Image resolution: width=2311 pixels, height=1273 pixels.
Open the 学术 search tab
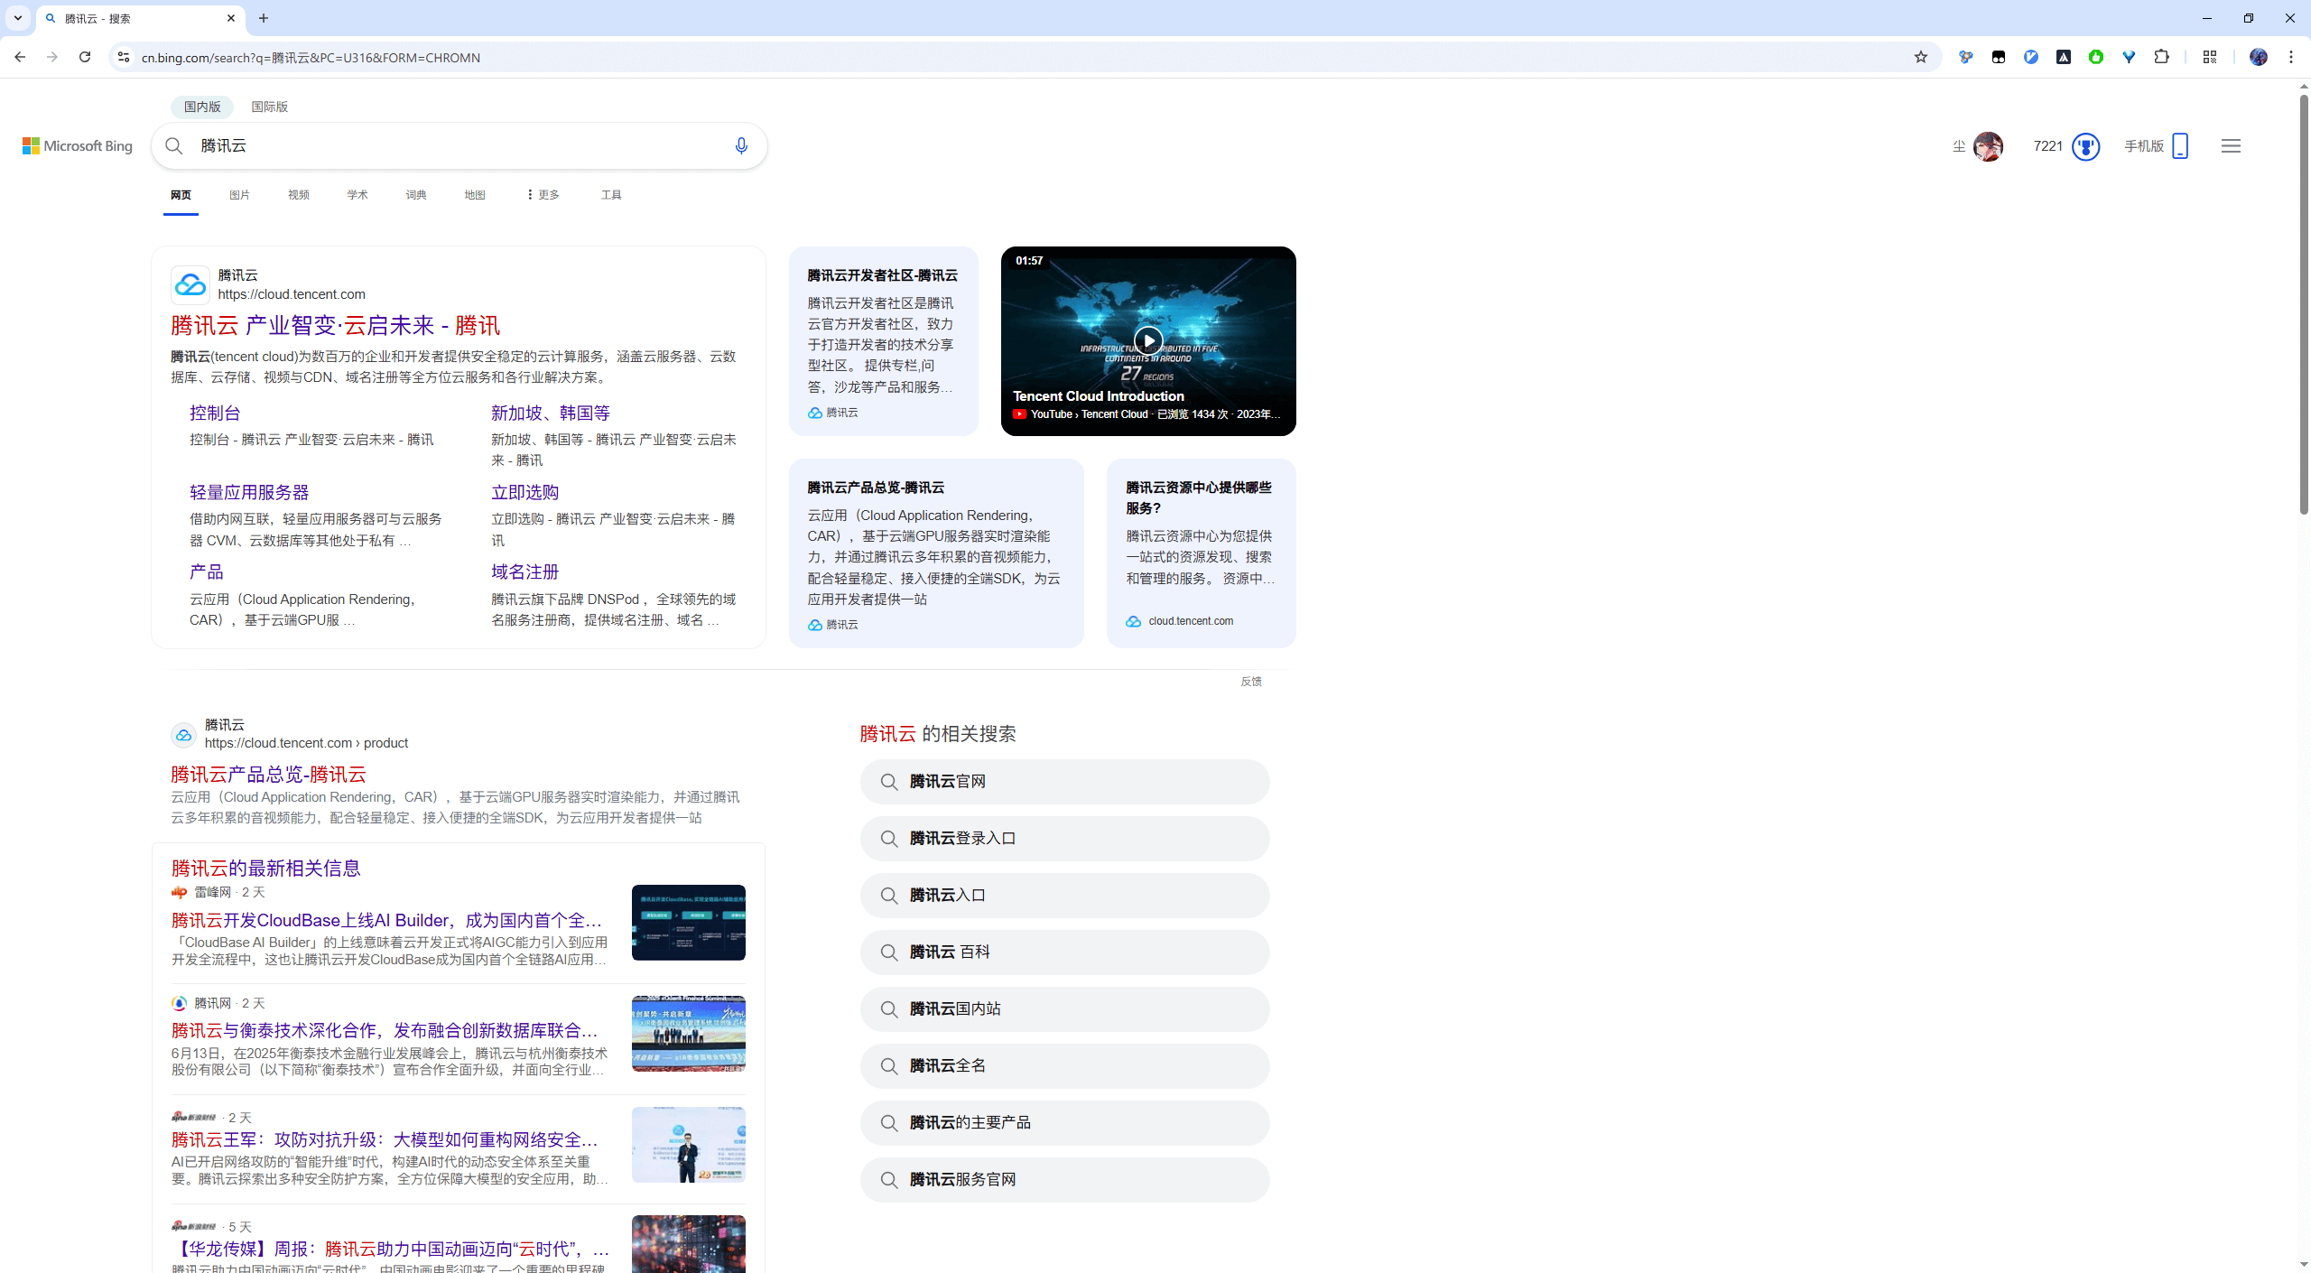(357, 195)
